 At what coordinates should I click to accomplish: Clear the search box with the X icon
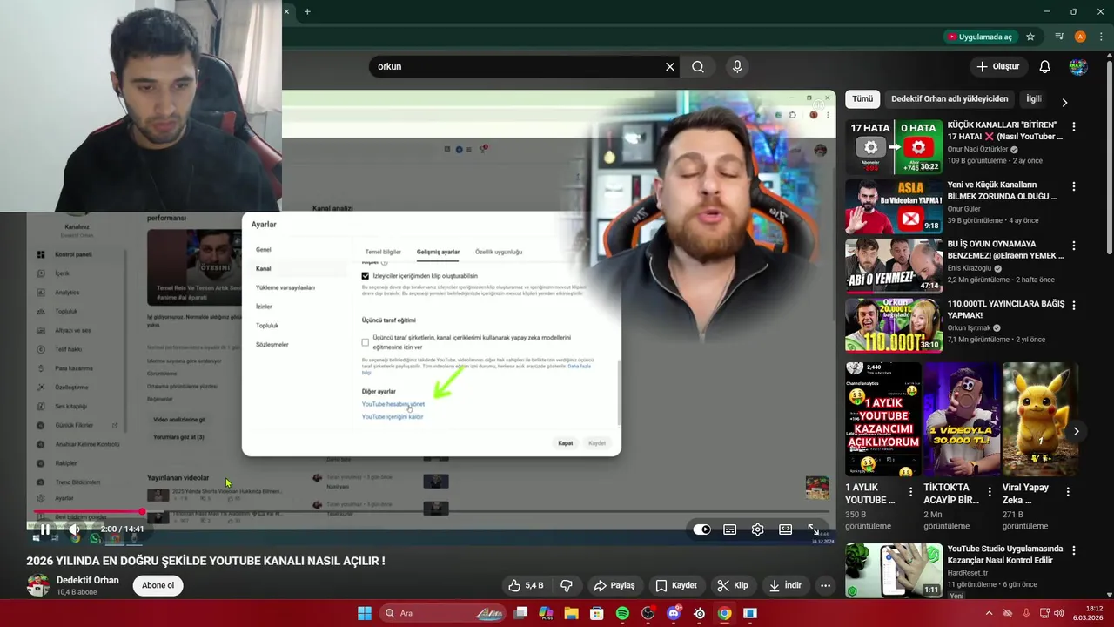tap(670, 66)
